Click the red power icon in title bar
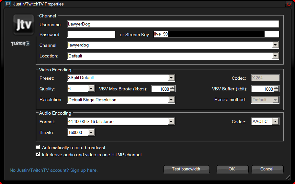 click(289, 4)
